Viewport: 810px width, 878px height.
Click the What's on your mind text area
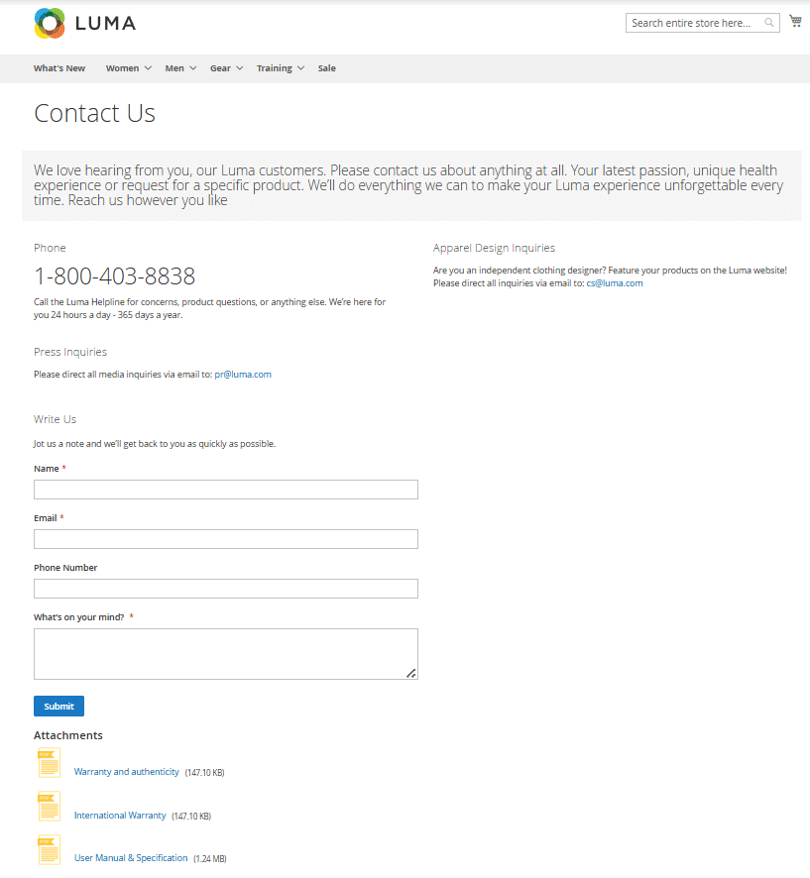tap(225, 652)
